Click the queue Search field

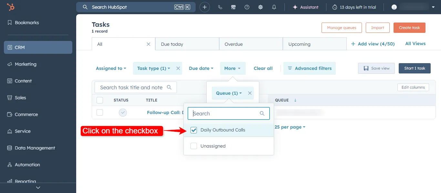pyautogui.click(x=229, y=113)
